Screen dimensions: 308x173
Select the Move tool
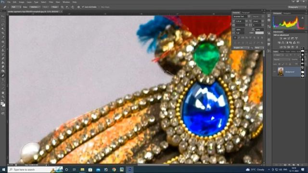pyautogui.click(x=3, y=16)
